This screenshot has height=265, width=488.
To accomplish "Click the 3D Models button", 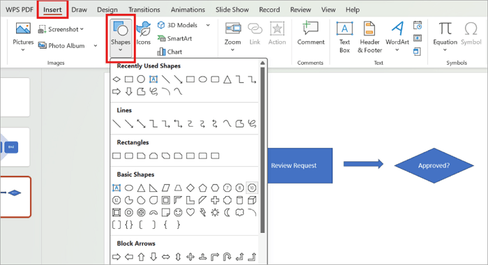I will (177, 25).
